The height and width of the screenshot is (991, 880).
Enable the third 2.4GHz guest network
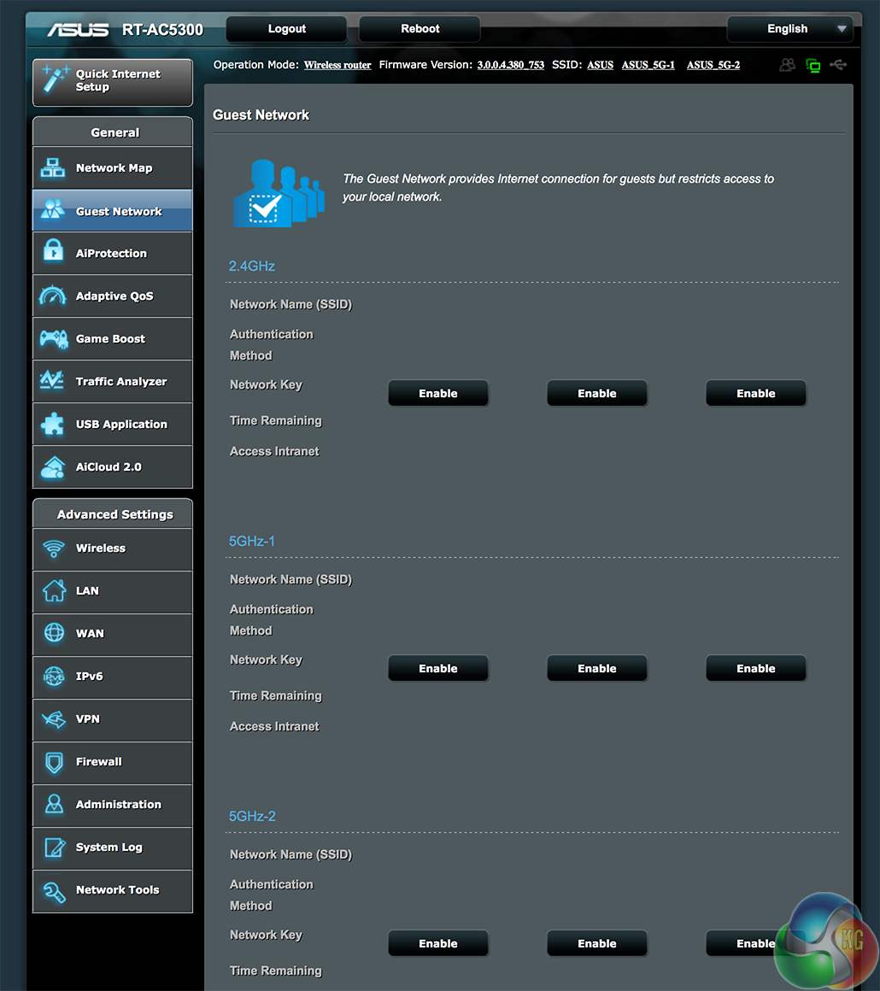tap(755, 393)
